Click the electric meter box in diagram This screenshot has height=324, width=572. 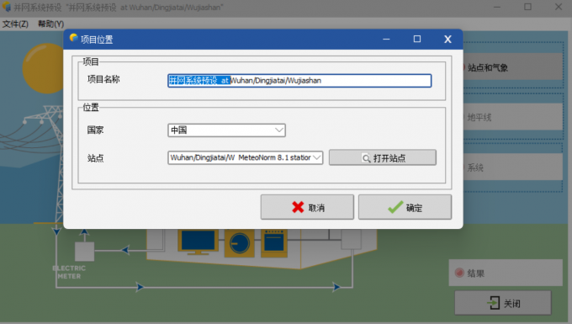coord(85,252)
